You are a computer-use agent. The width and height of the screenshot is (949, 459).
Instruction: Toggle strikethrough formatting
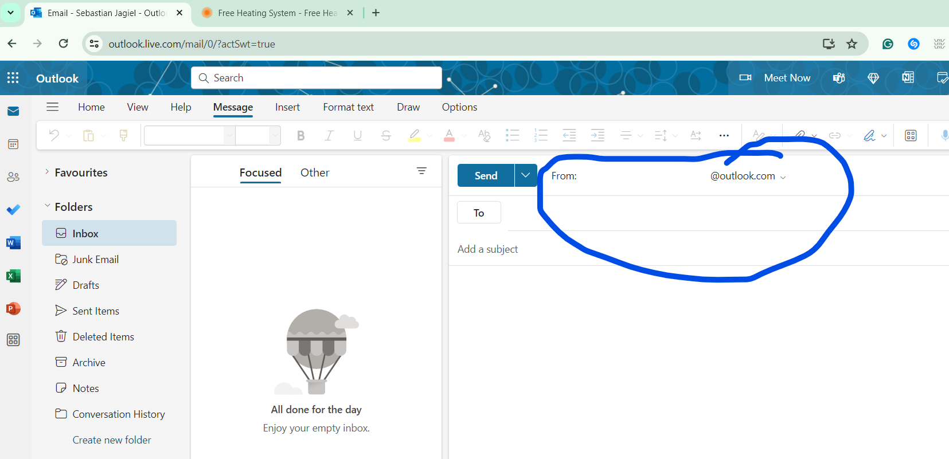click(386, 136)
